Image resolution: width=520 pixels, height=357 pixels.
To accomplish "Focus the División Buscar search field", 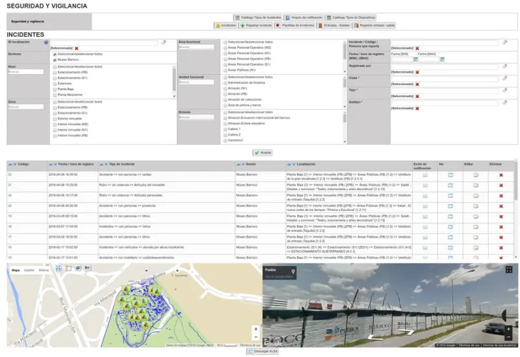I will click(x=196, y=117).
